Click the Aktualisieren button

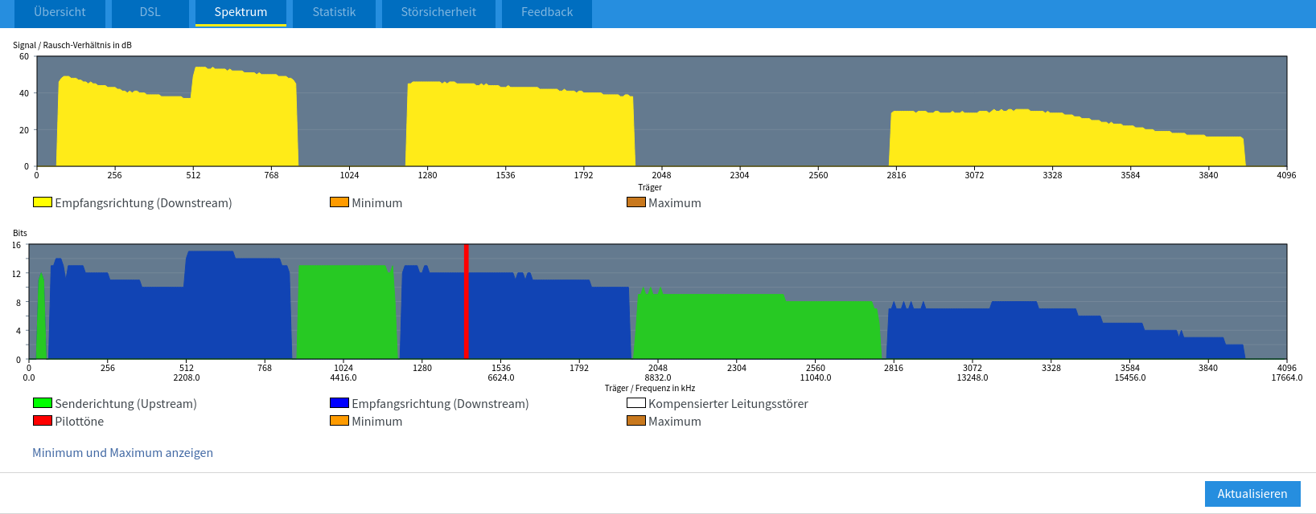tap(1252, 494)
